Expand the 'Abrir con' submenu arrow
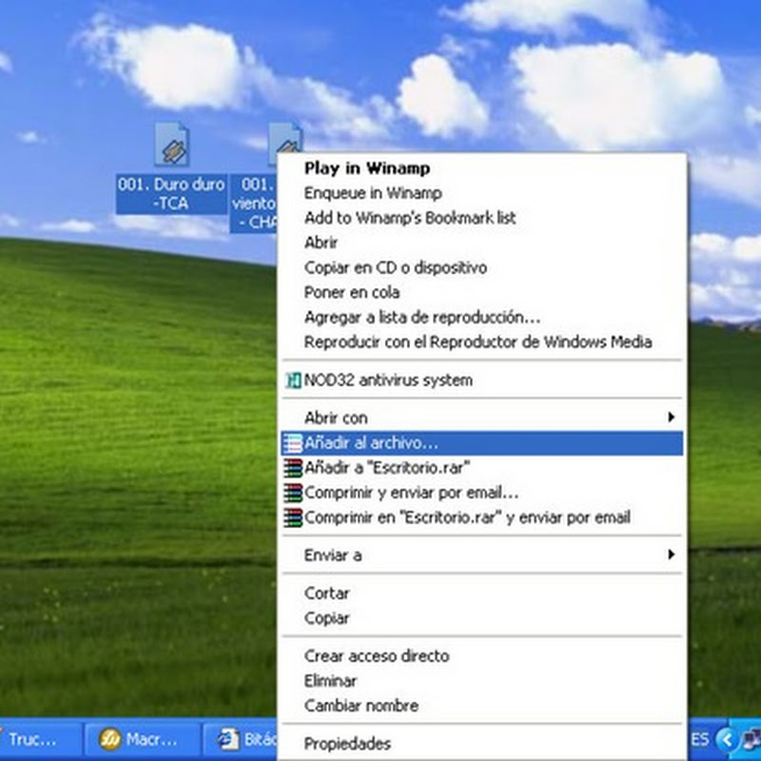The height and width of the screenshot is (761, 761). [x=672, y=418]
